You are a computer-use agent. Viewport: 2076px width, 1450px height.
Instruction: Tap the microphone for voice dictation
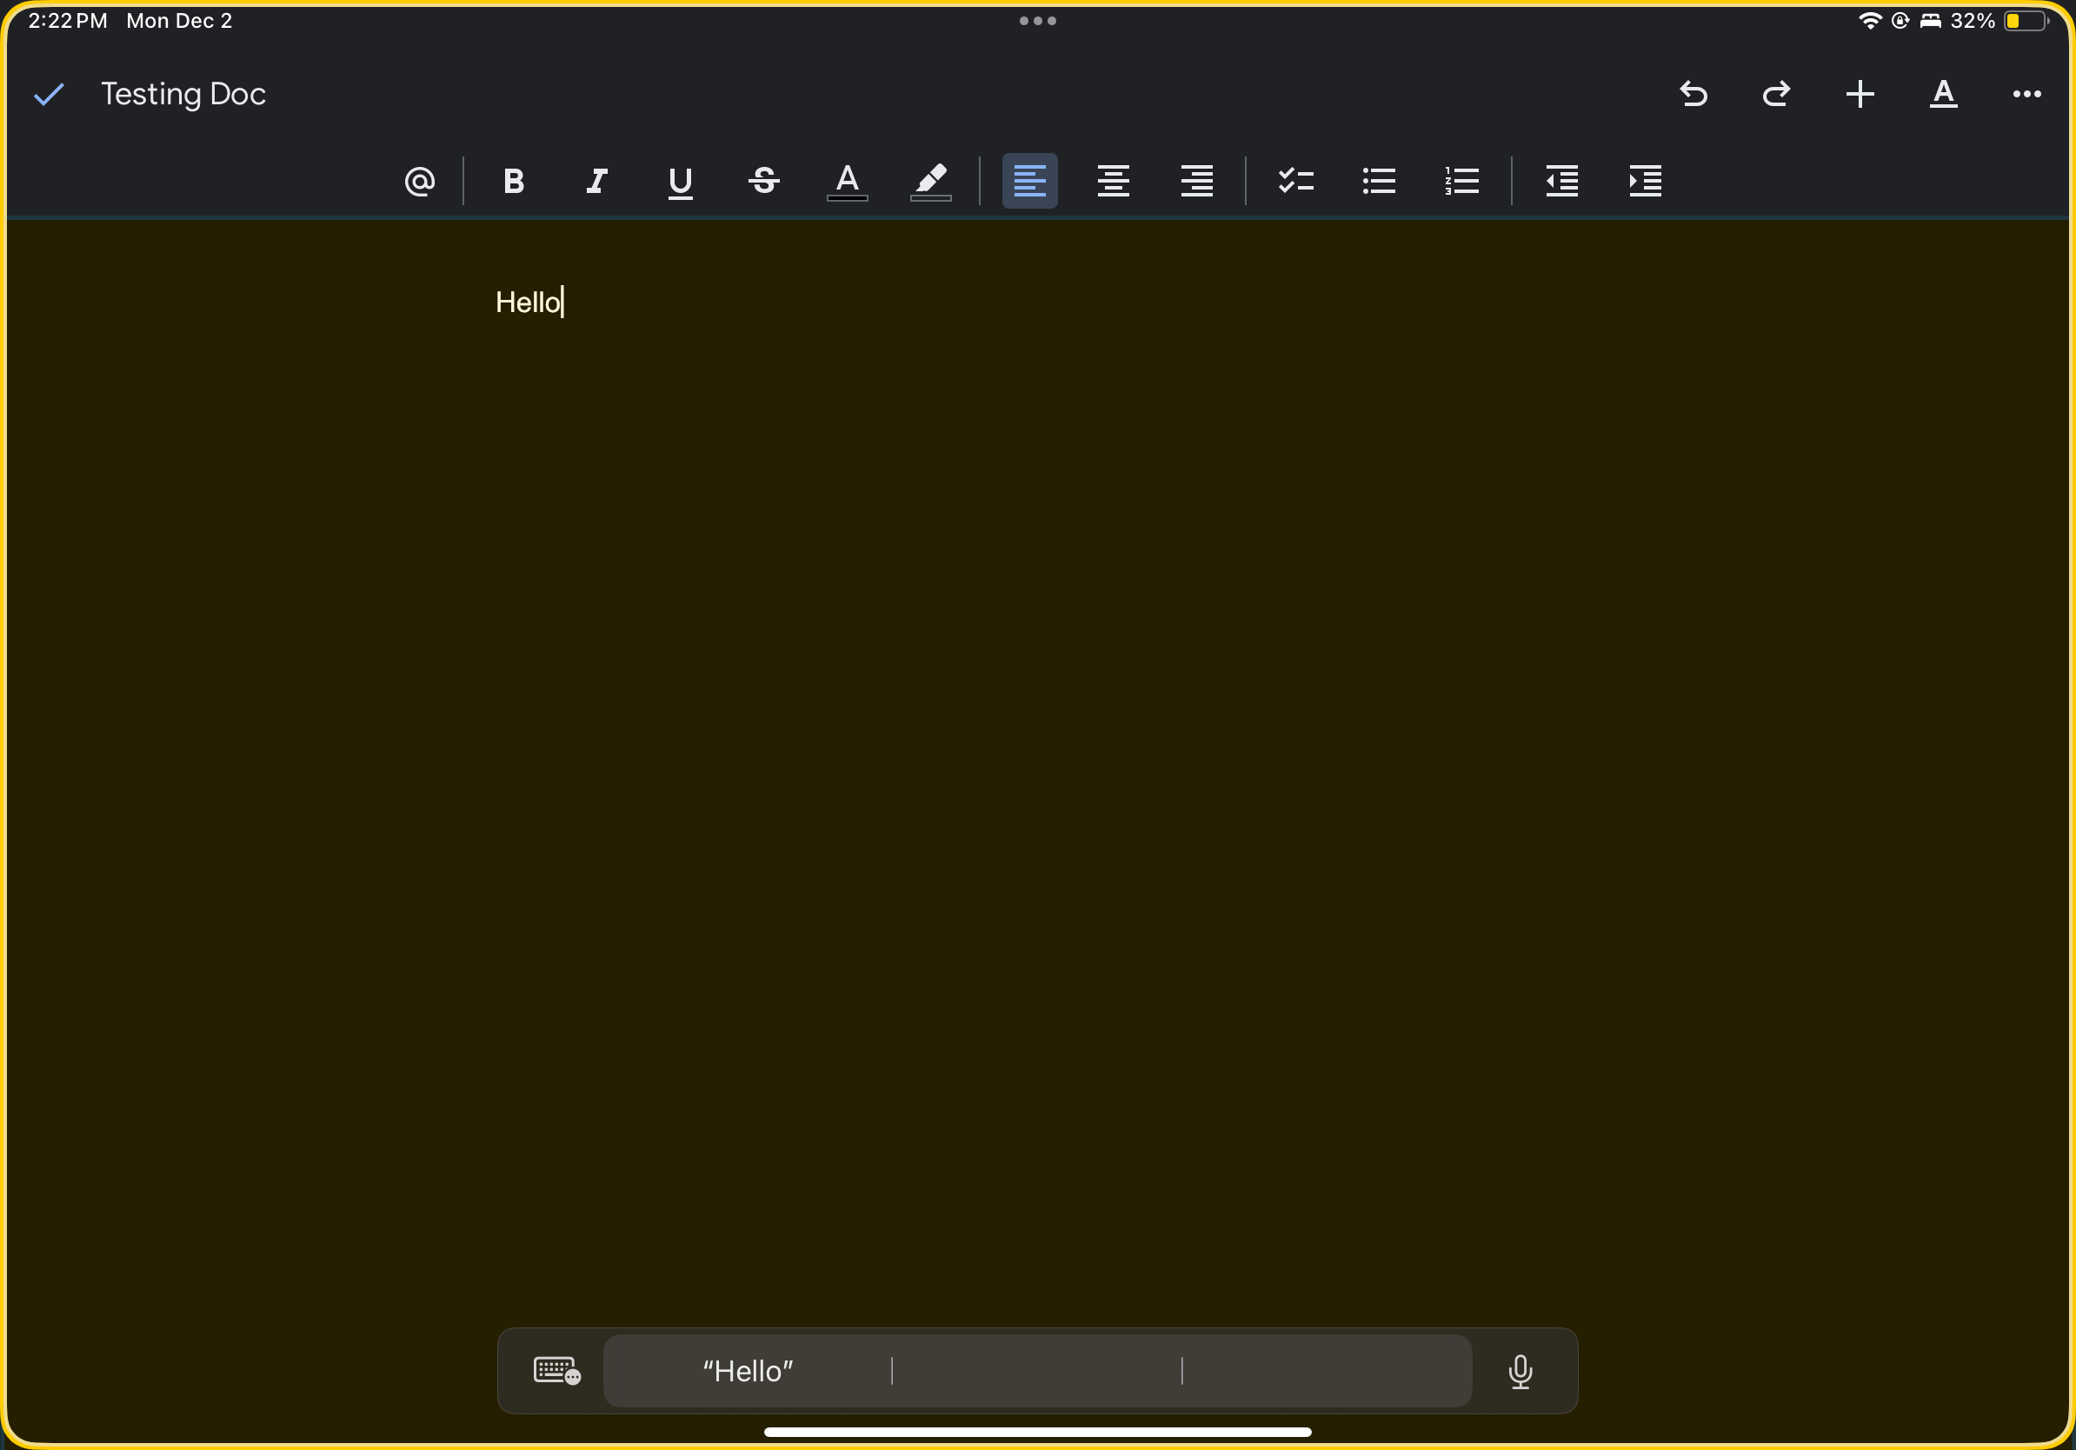[x=1520, y=1370]
